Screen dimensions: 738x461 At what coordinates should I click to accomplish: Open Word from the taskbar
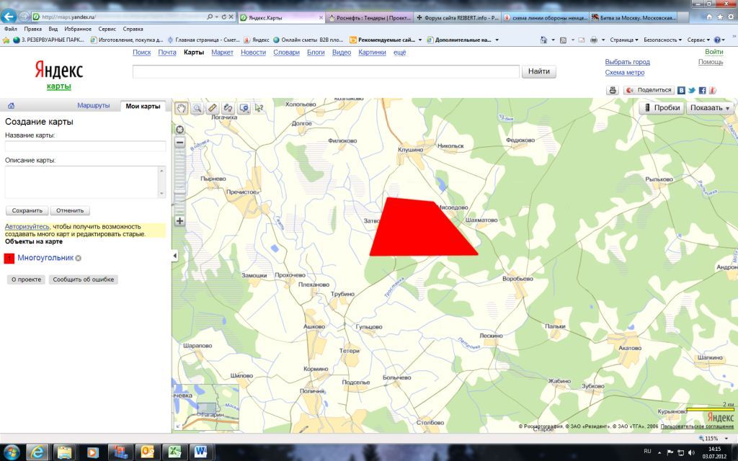pos(201,452)
